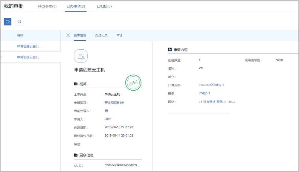The width and height of the screenshot is (299, 172).
Task: Click the L3-私有网络-云路由 network link
Action: point(212,102)
